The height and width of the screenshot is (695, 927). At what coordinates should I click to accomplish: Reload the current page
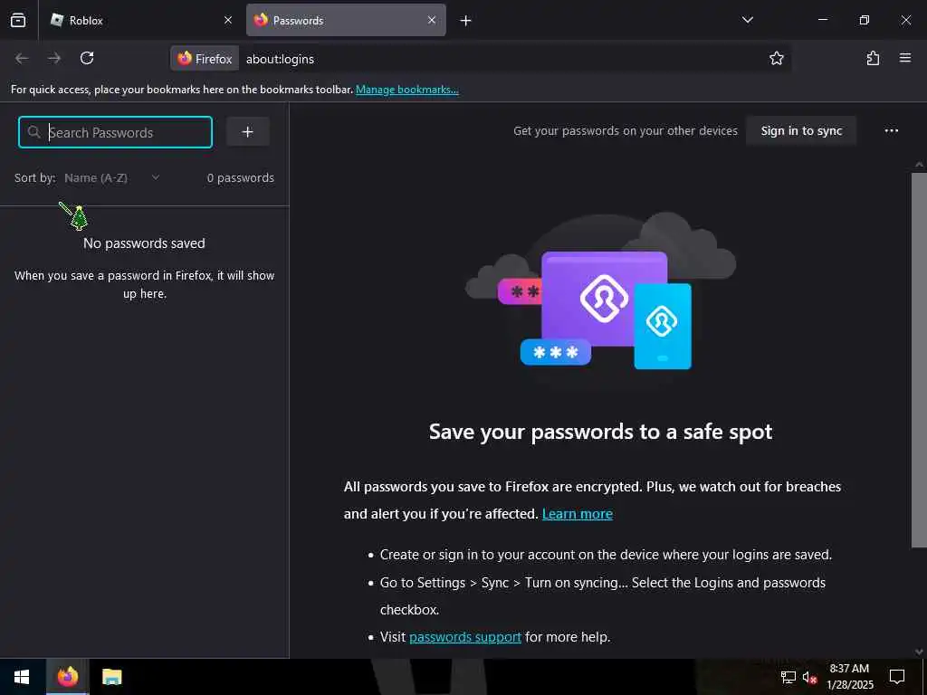tap(87, 58)
